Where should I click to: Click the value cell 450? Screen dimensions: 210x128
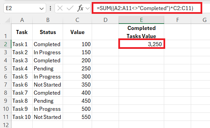(x=77, y=101)
